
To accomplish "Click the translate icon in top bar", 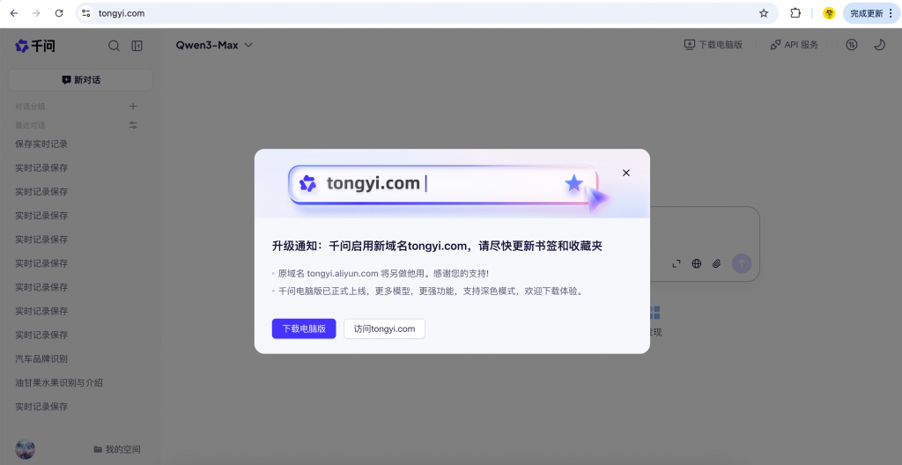I will 851,45.
